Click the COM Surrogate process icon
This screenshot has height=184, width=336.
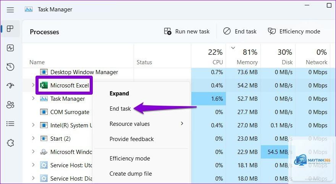[44, 112]
